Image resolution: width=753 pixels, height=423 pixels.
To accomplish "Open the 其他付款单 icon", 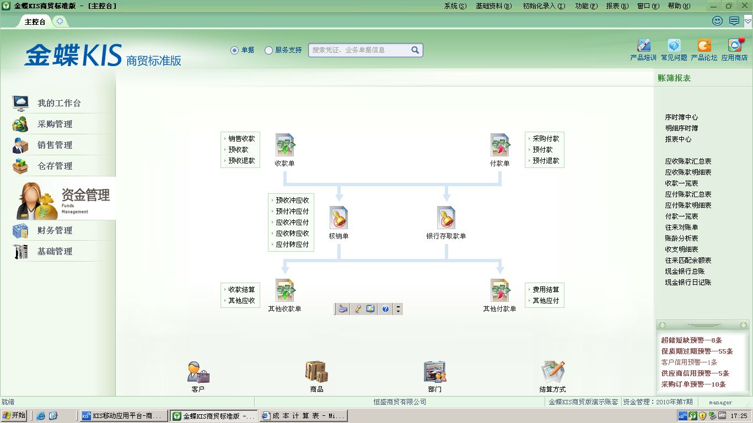I will click(499, 291).
